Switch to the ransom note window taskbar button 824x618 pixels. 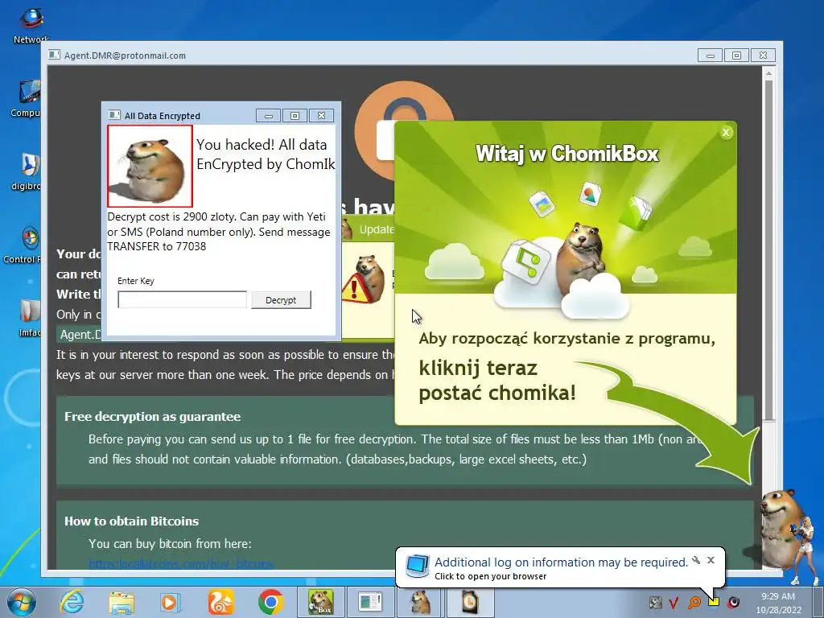click(x=370, y=602)
